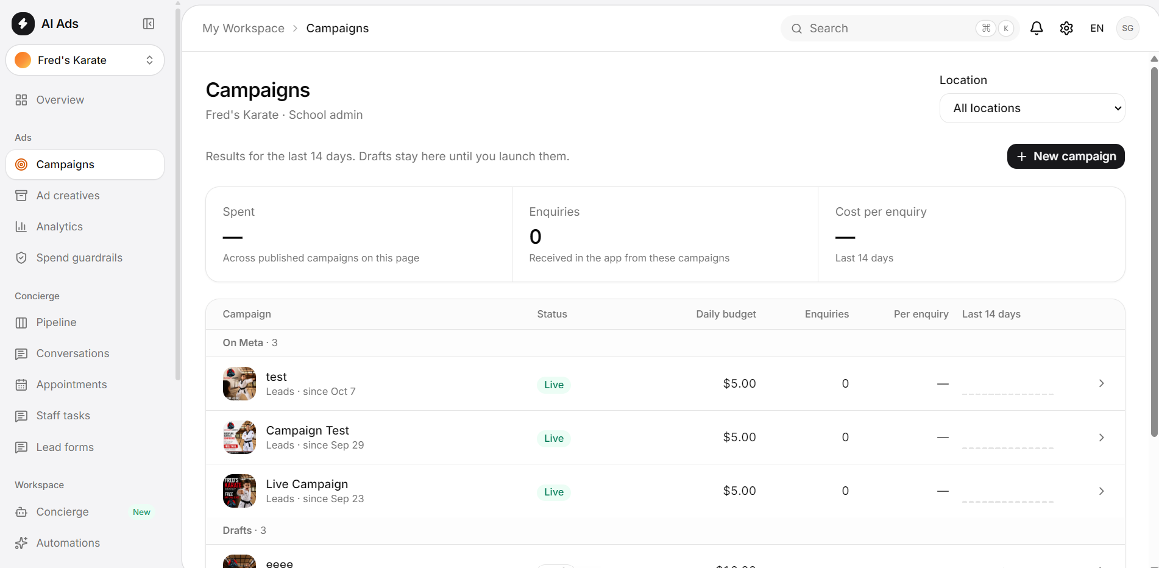The height and width of the screenshot is (568, 1159).
Task: Click the Lead forms icon
Action: (21, 447)
